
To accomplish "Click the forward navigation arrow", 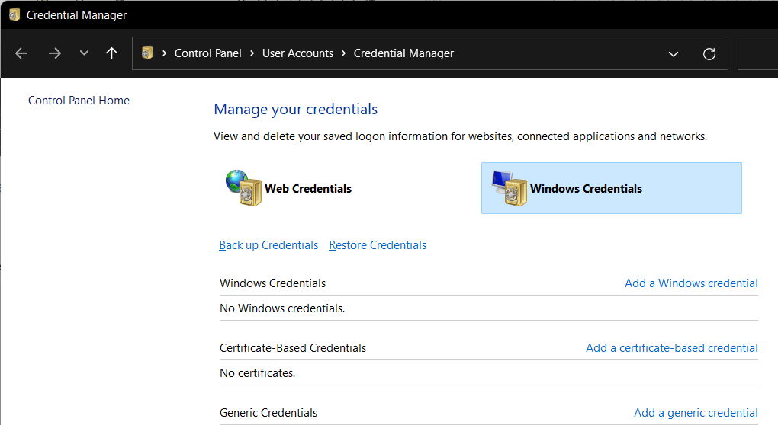I will (x=55, y=53).
